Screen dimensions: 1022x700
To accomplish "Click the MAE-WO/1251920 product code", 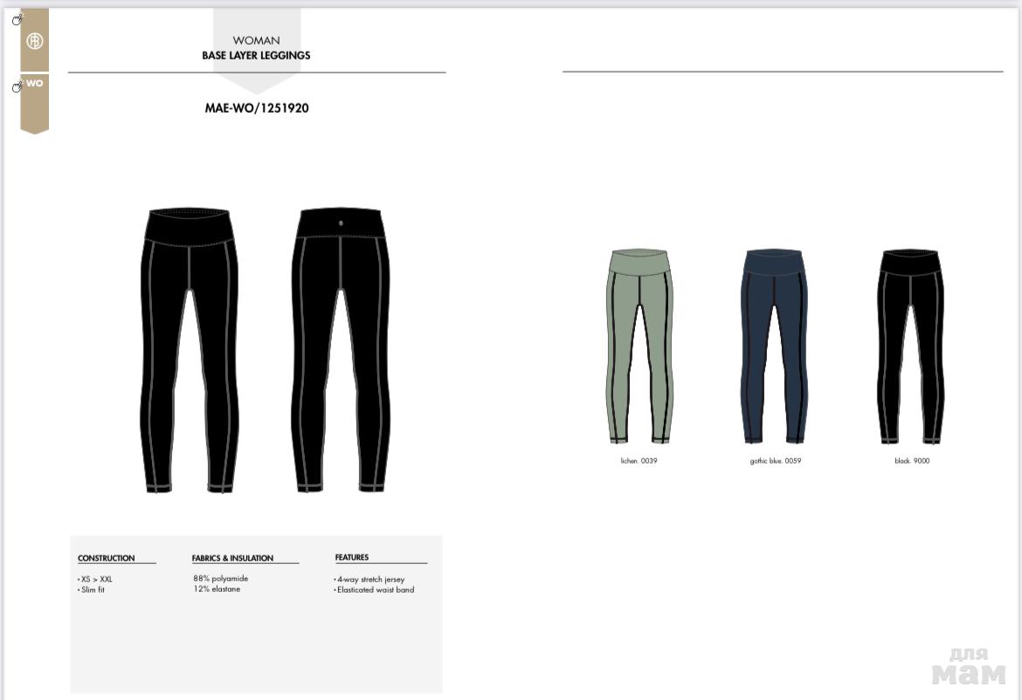I will pyautogui.click(x=257, y=108).
